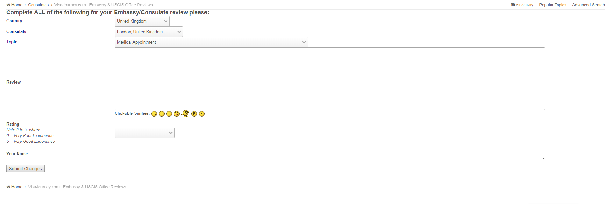Open the Country dropdown showing United Kingdom

pos(142,21)
